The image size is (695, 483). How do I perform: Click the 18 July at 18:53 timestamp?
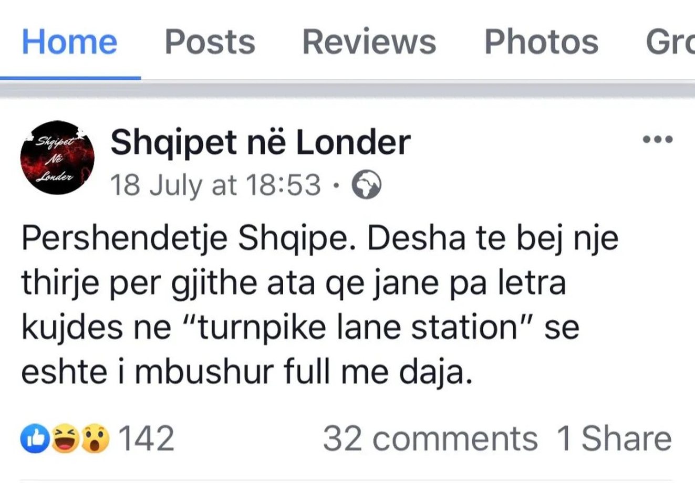215,185
